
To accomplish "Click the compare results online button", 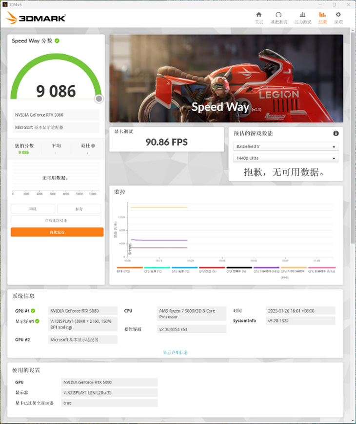I will (56, 221).
